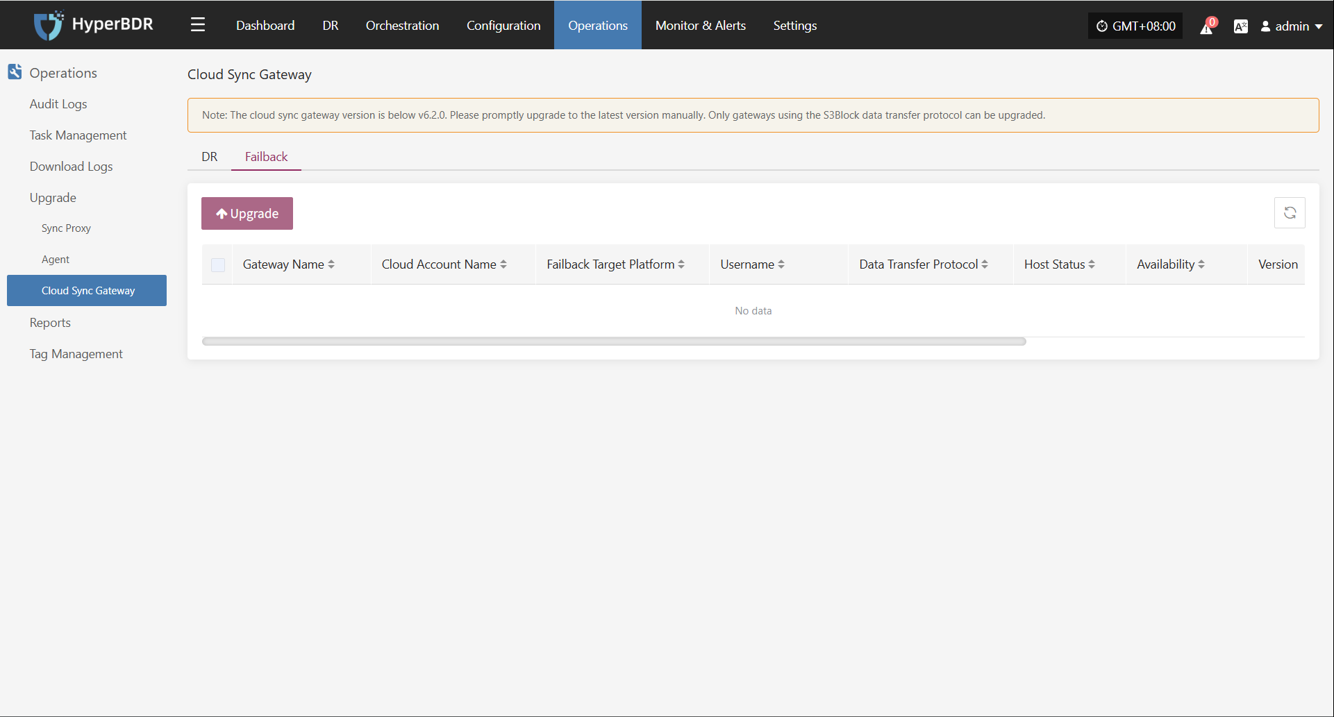Click the horizontal table scrollbar
This screenshot has width=1334, height=717.
pyautogui.click(x=614, y=341)
